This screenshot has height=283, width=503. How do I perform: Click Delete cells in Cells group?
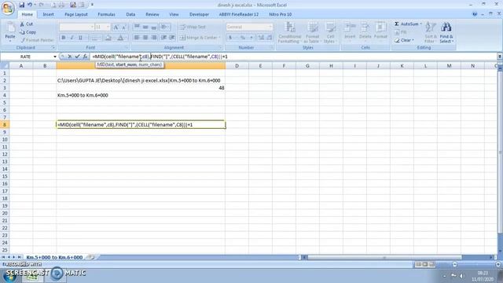point(365,31)
